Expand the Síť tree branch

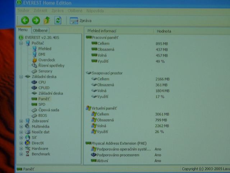coord(21,138)
